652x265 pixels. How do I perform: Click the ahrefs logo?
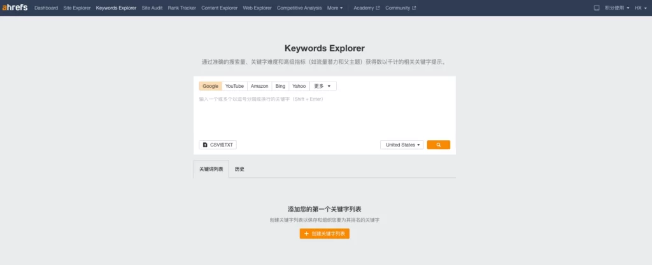(15, 8)
